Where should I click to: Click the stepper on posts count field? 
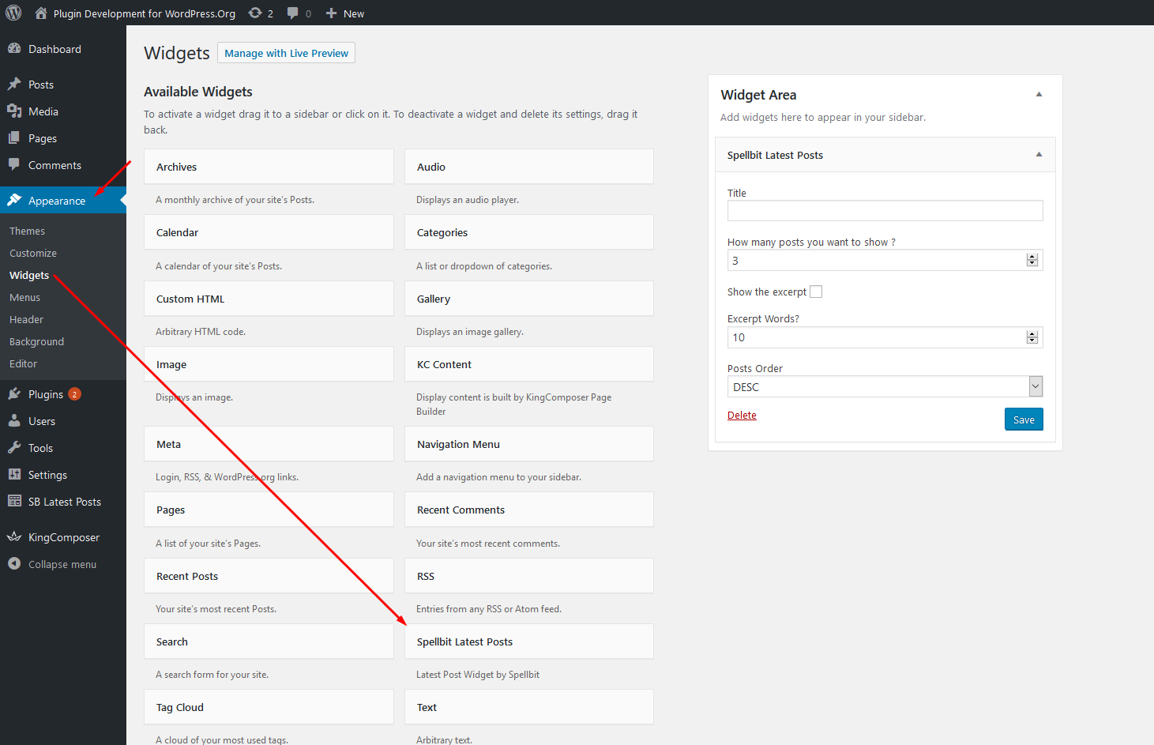[1032, 260]
